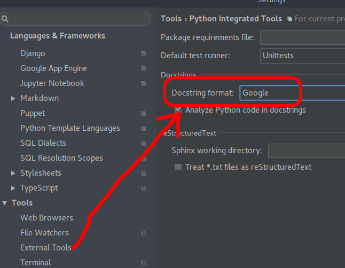Image resolution: width=345 pixels, height=268 pixels.
Task: Select SQL Resolution Scopes
Action: coord(61,158)
